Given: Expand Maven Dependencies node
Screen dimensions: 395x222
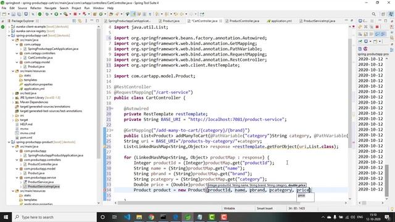Looking at the screenshot, I should [x=13, y=102].
